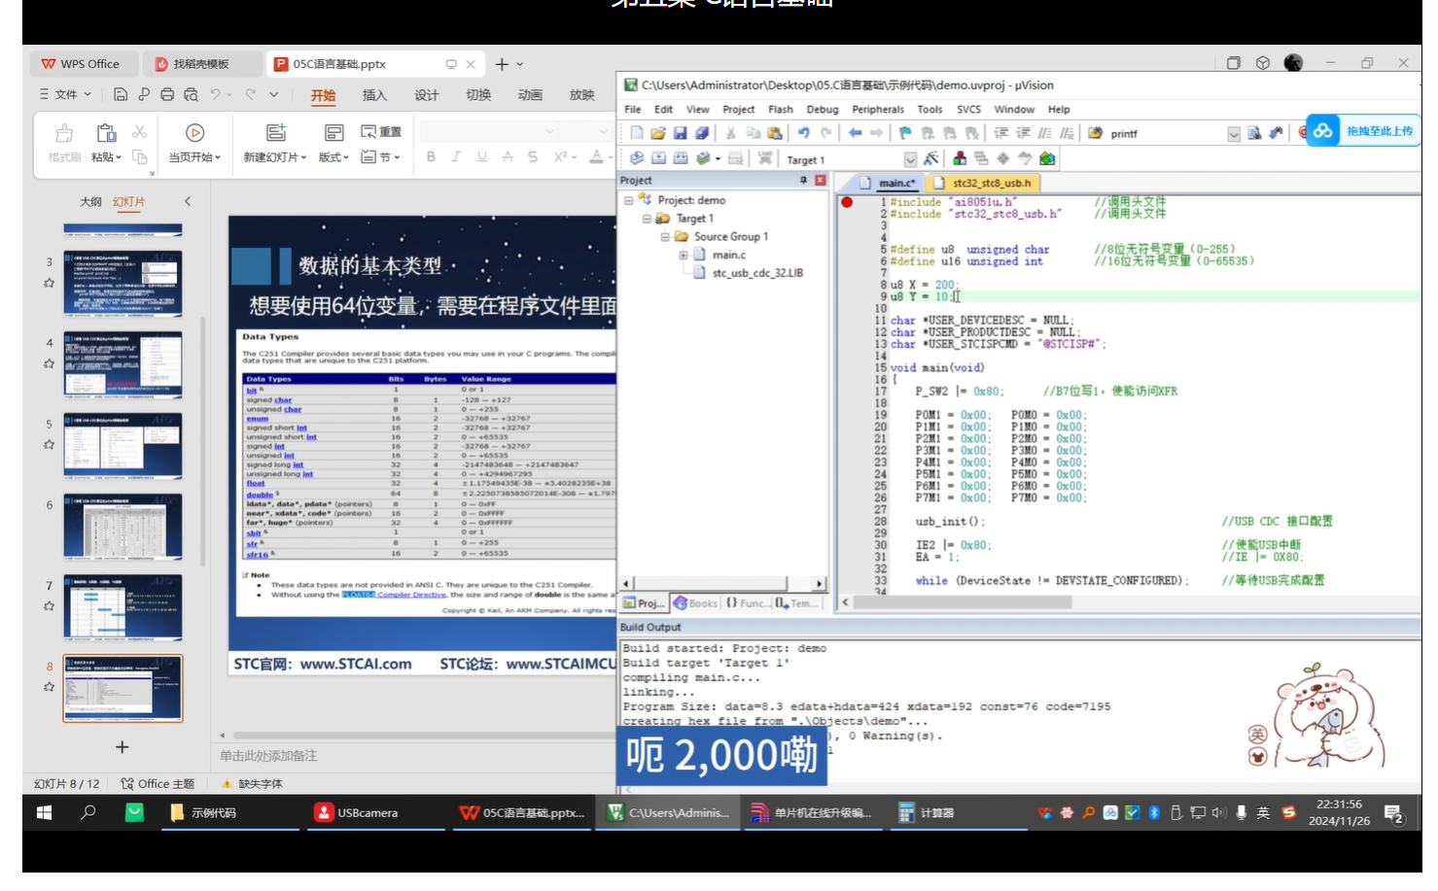The image size is (1438, 891).
Task: Switch to 动画 ribbon tab in WPS
Action: point(530,95)
